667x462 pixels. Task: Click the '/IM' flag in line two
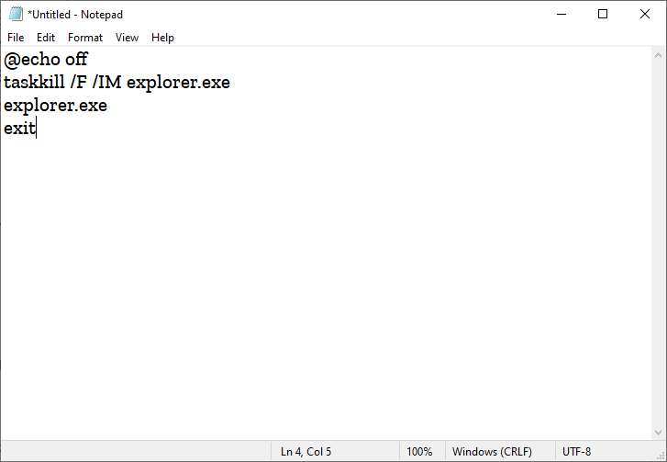pyautogui.click(x=107, y=84)
